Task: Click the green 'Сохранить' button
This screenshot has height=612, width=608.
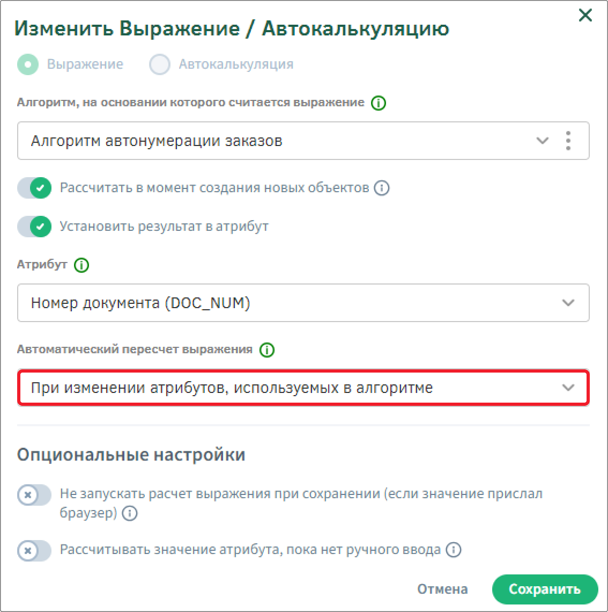Action: (545, 589)
